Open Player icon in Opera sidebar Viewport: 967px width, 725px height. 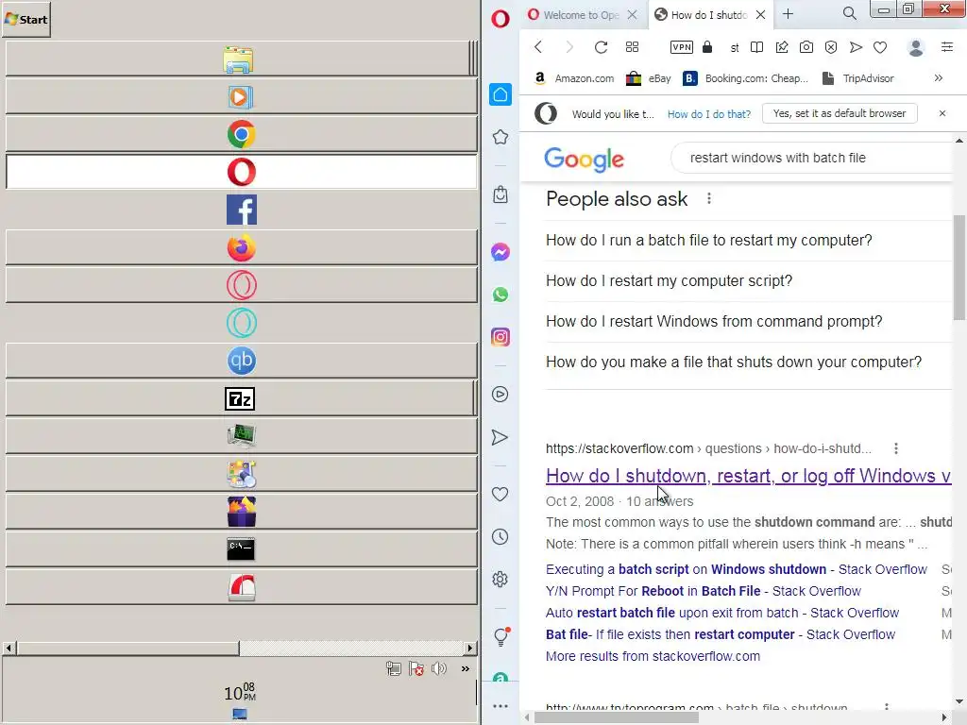500,395
